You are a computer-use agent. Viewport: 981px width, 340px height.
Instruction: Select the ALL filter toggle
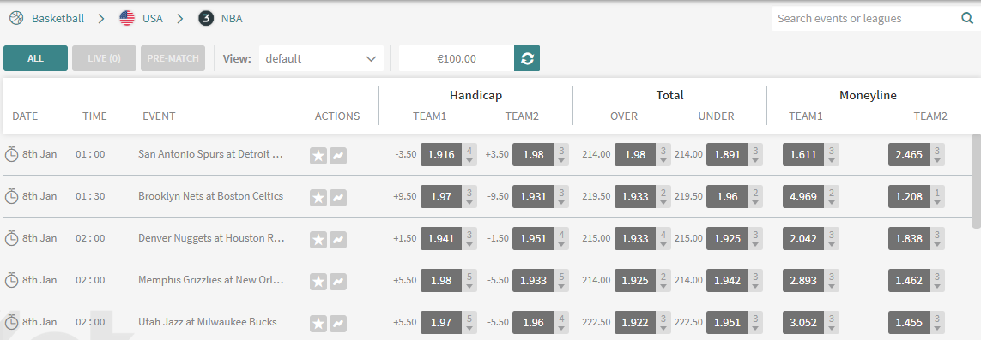36,58
